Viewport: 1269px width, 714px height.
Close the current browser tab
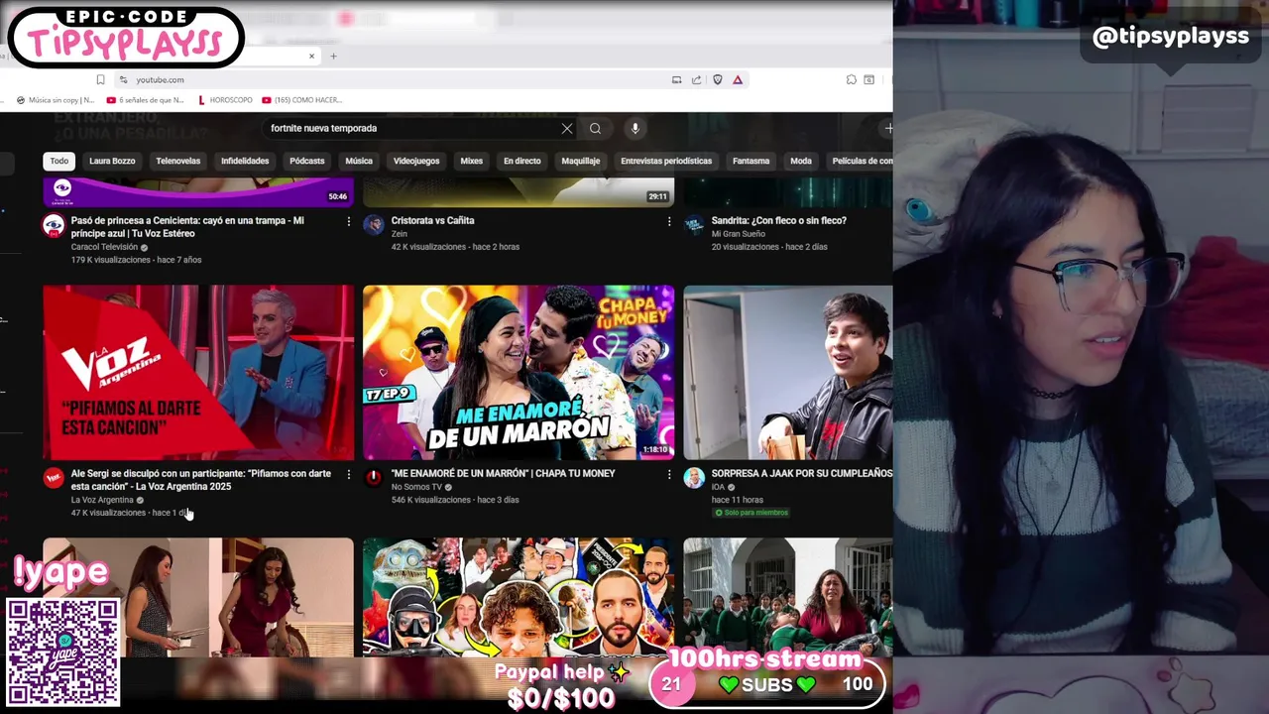[311, 56]
